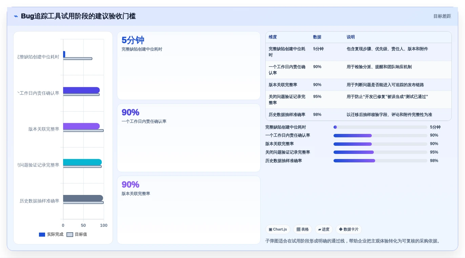Click the table cell beginning 用于防止“开发已修复”
Viewport: 465px width, 258px height.
(387, 97)
